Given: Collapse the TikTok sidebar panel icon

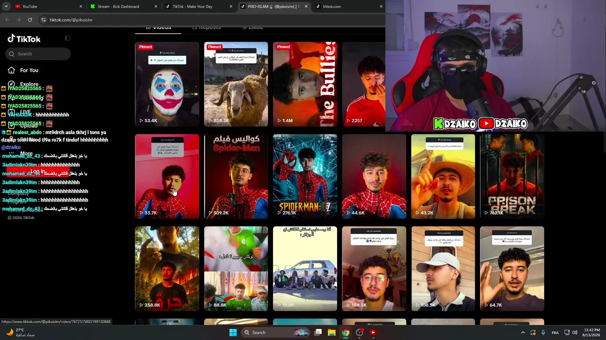Looking at the screenshot, I should point(67,38).
